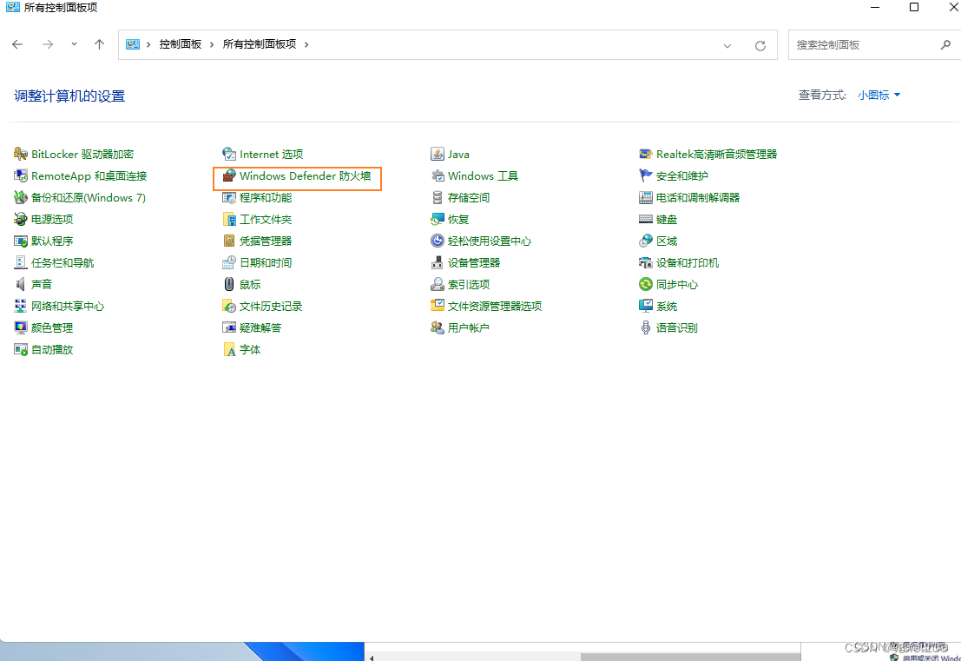Open the 区域 globe icon
The image size is (961, 661).
coord(645,241)
